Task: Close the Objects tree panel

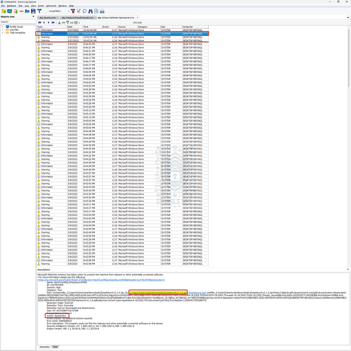Action: [x=33, y=17]
